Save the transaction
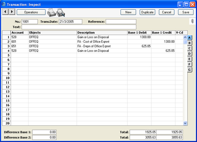The width and height of the screenshot is (197, 142). pos(186,12)
